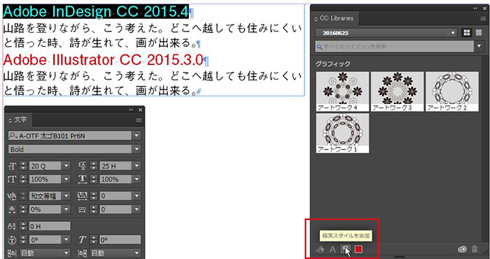Open the CC Libraries panel menu icon
Viewport: 490px width, 259px height.
tap(483, 19)
